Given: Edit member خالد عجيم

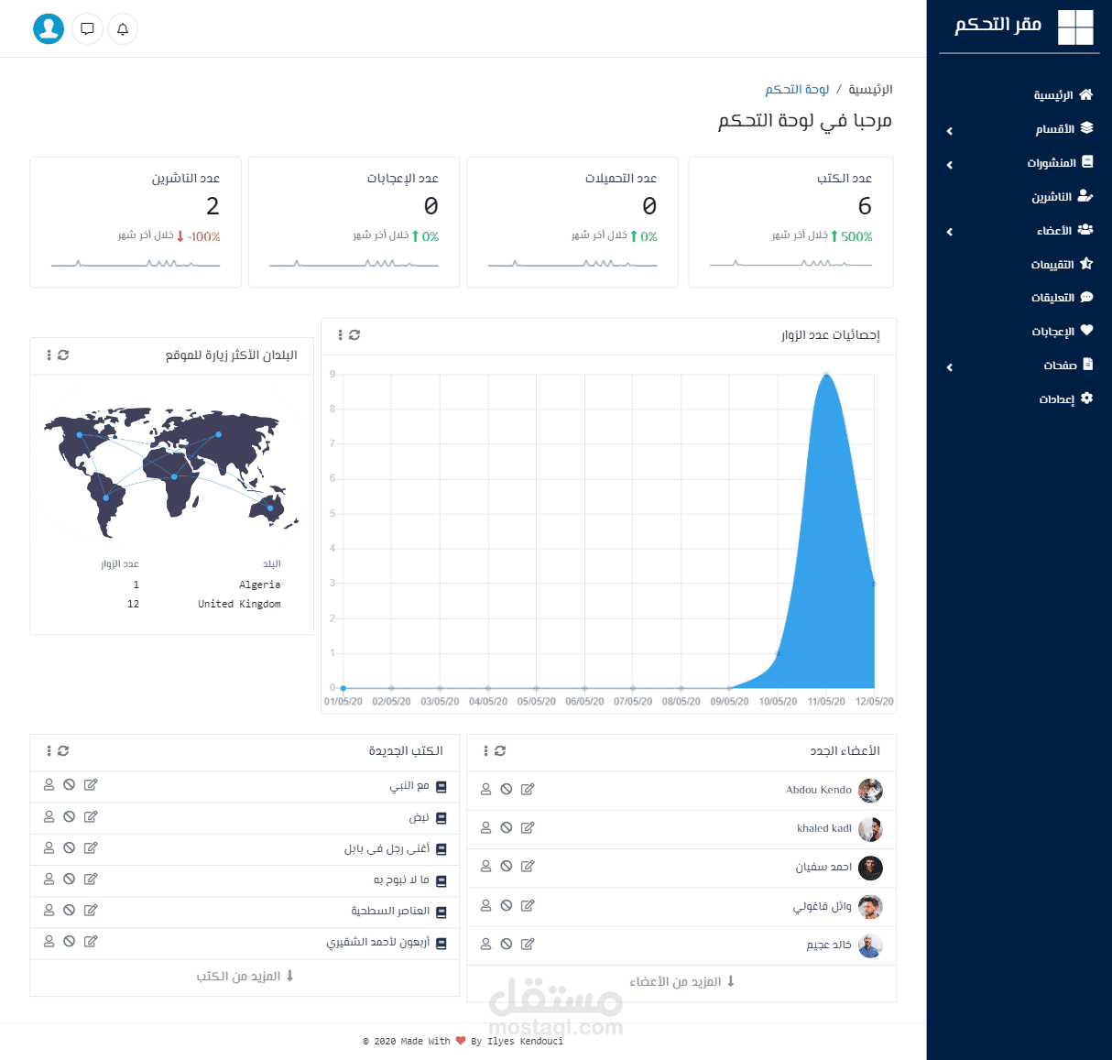Looking at the screenshot, I should point(528,945).
